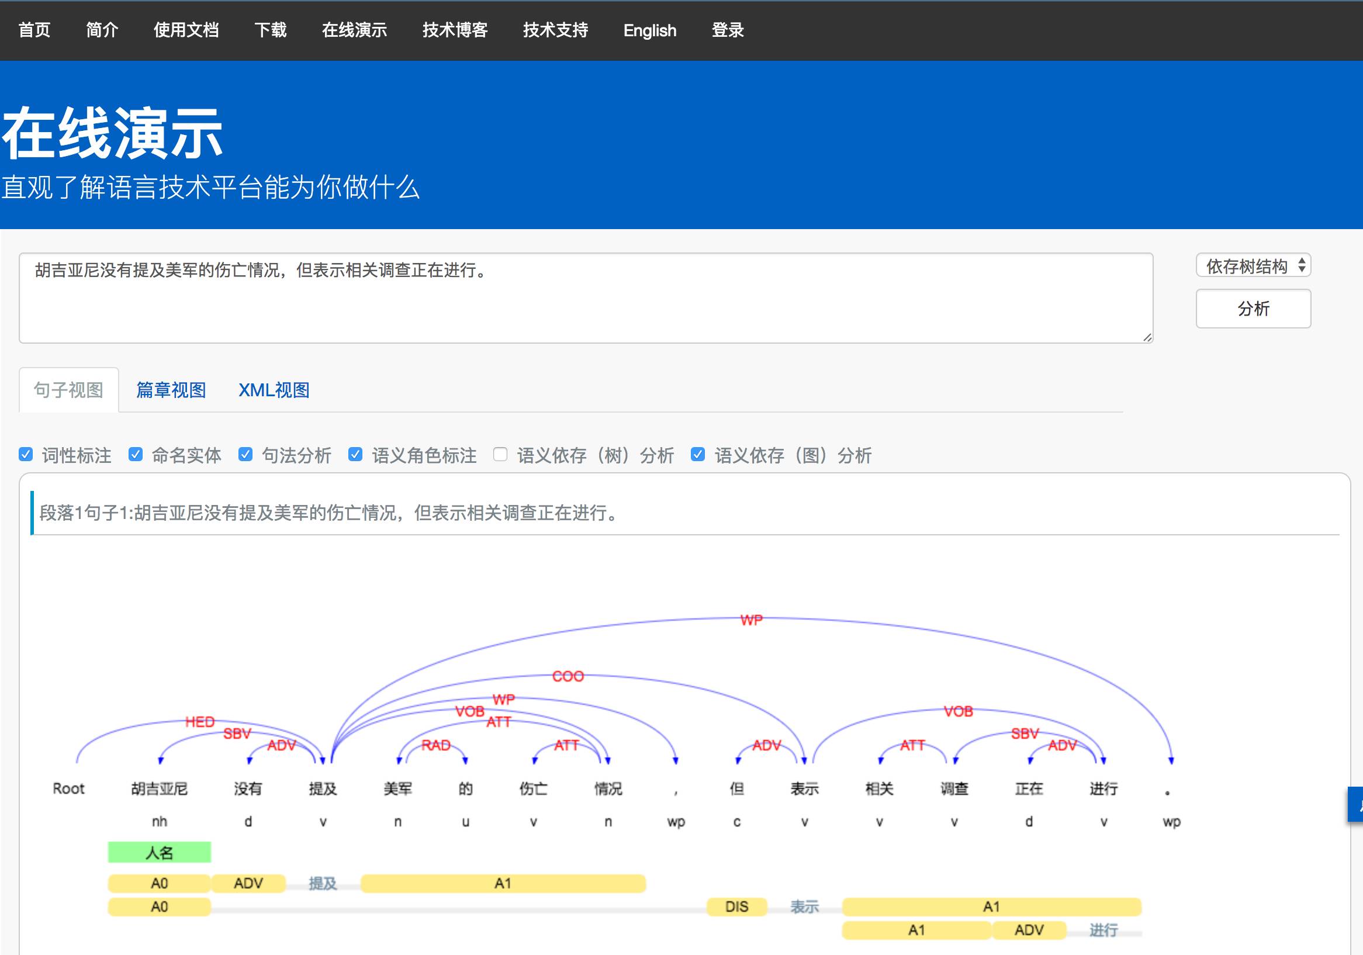The width and height of the screenshot is (1363, 955).
Task: Open the 依存树结构 dropdown
Action: click(x=1253, y=266)
